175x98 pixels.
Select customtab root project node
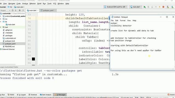(6, 13)
